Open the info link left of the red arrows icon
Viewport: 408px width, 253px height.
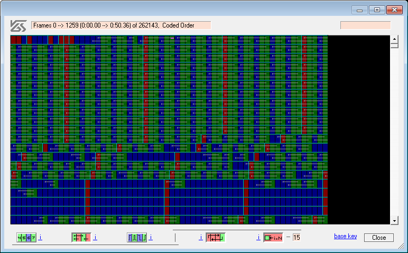[201, 237]
